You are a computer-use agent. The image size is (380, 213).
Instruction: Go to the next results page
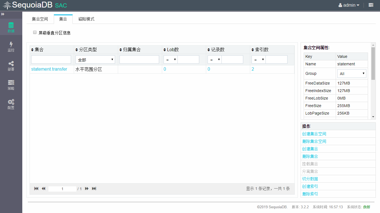coord(87,189)
